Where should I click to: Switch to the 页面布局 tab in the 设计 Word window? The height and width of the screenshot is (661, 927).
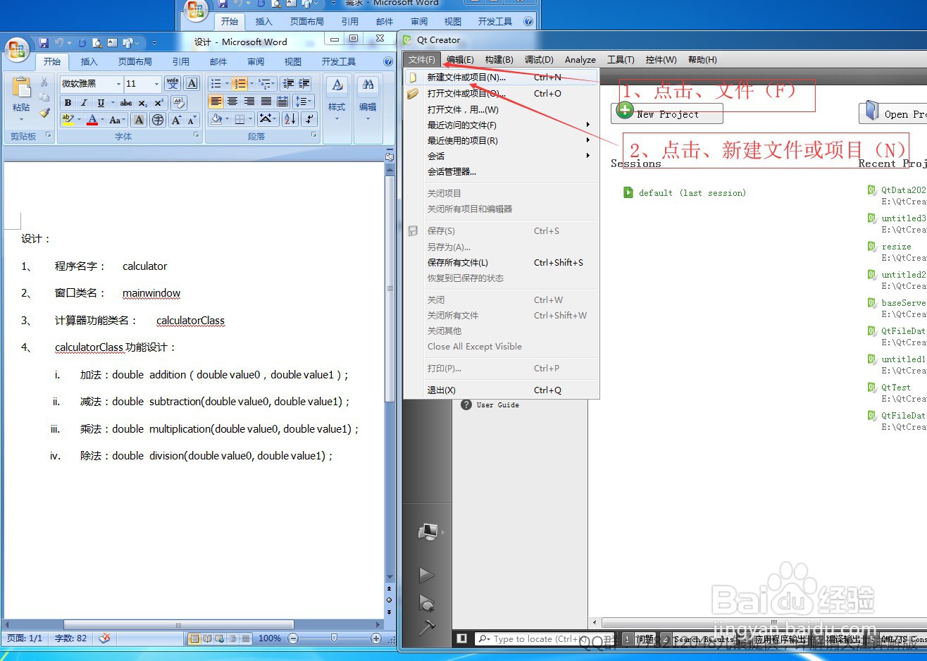[135, 62]
